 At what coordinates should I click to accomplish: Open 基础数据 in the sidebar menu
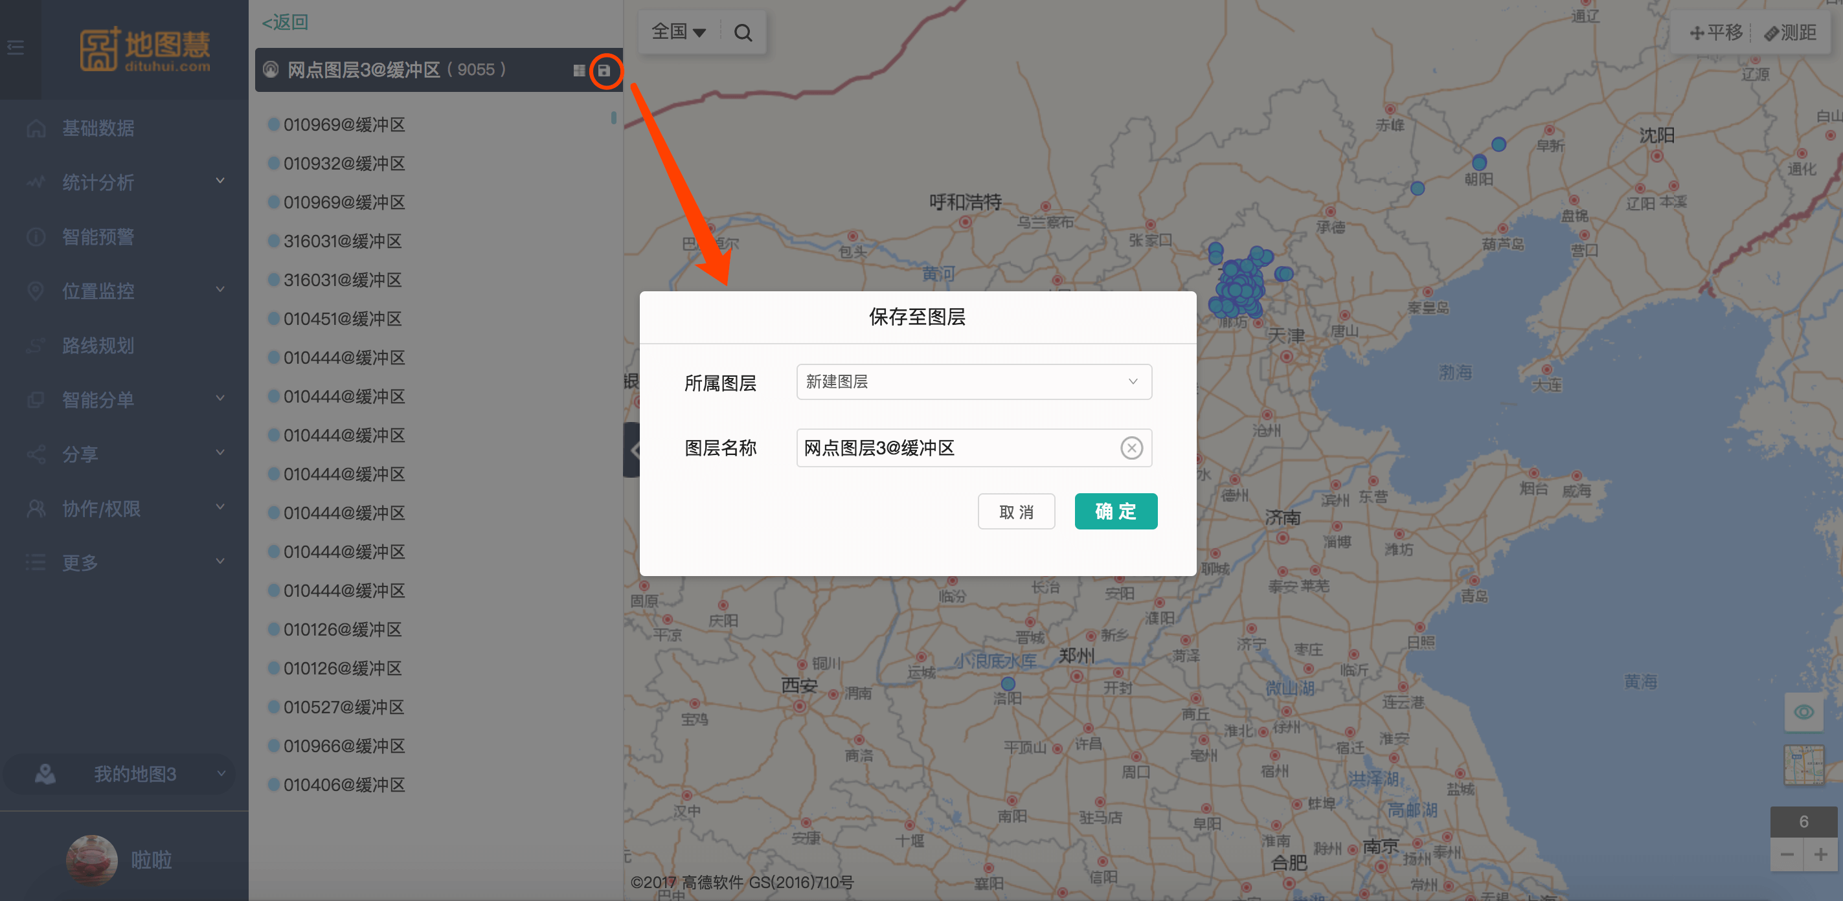pos(98,128)
